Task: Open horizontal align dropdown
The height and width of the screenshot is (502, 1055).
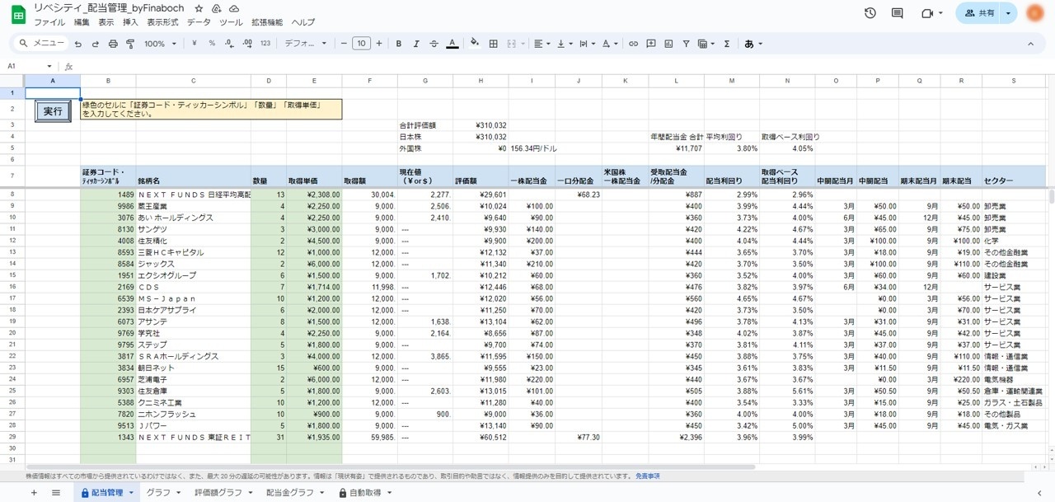Action: (x=541, y=44)
